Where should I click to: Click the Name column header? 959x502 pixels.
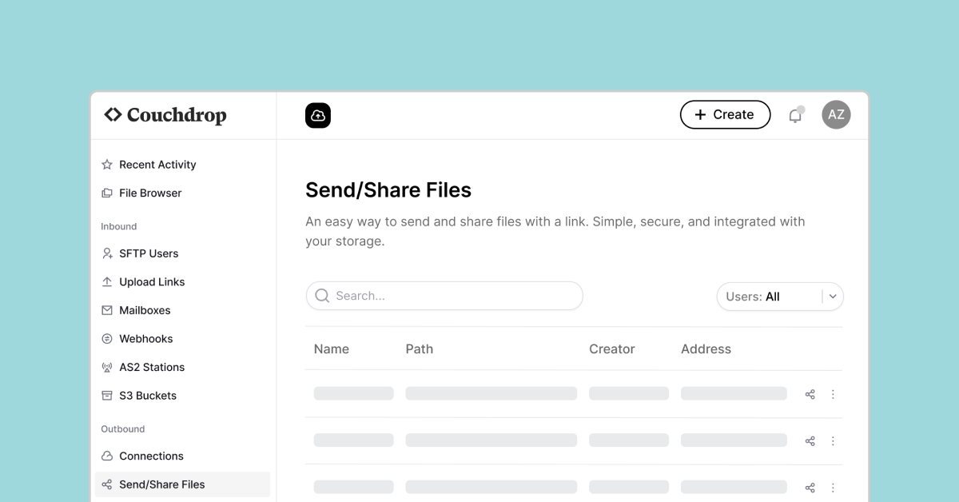coord(332,349)
